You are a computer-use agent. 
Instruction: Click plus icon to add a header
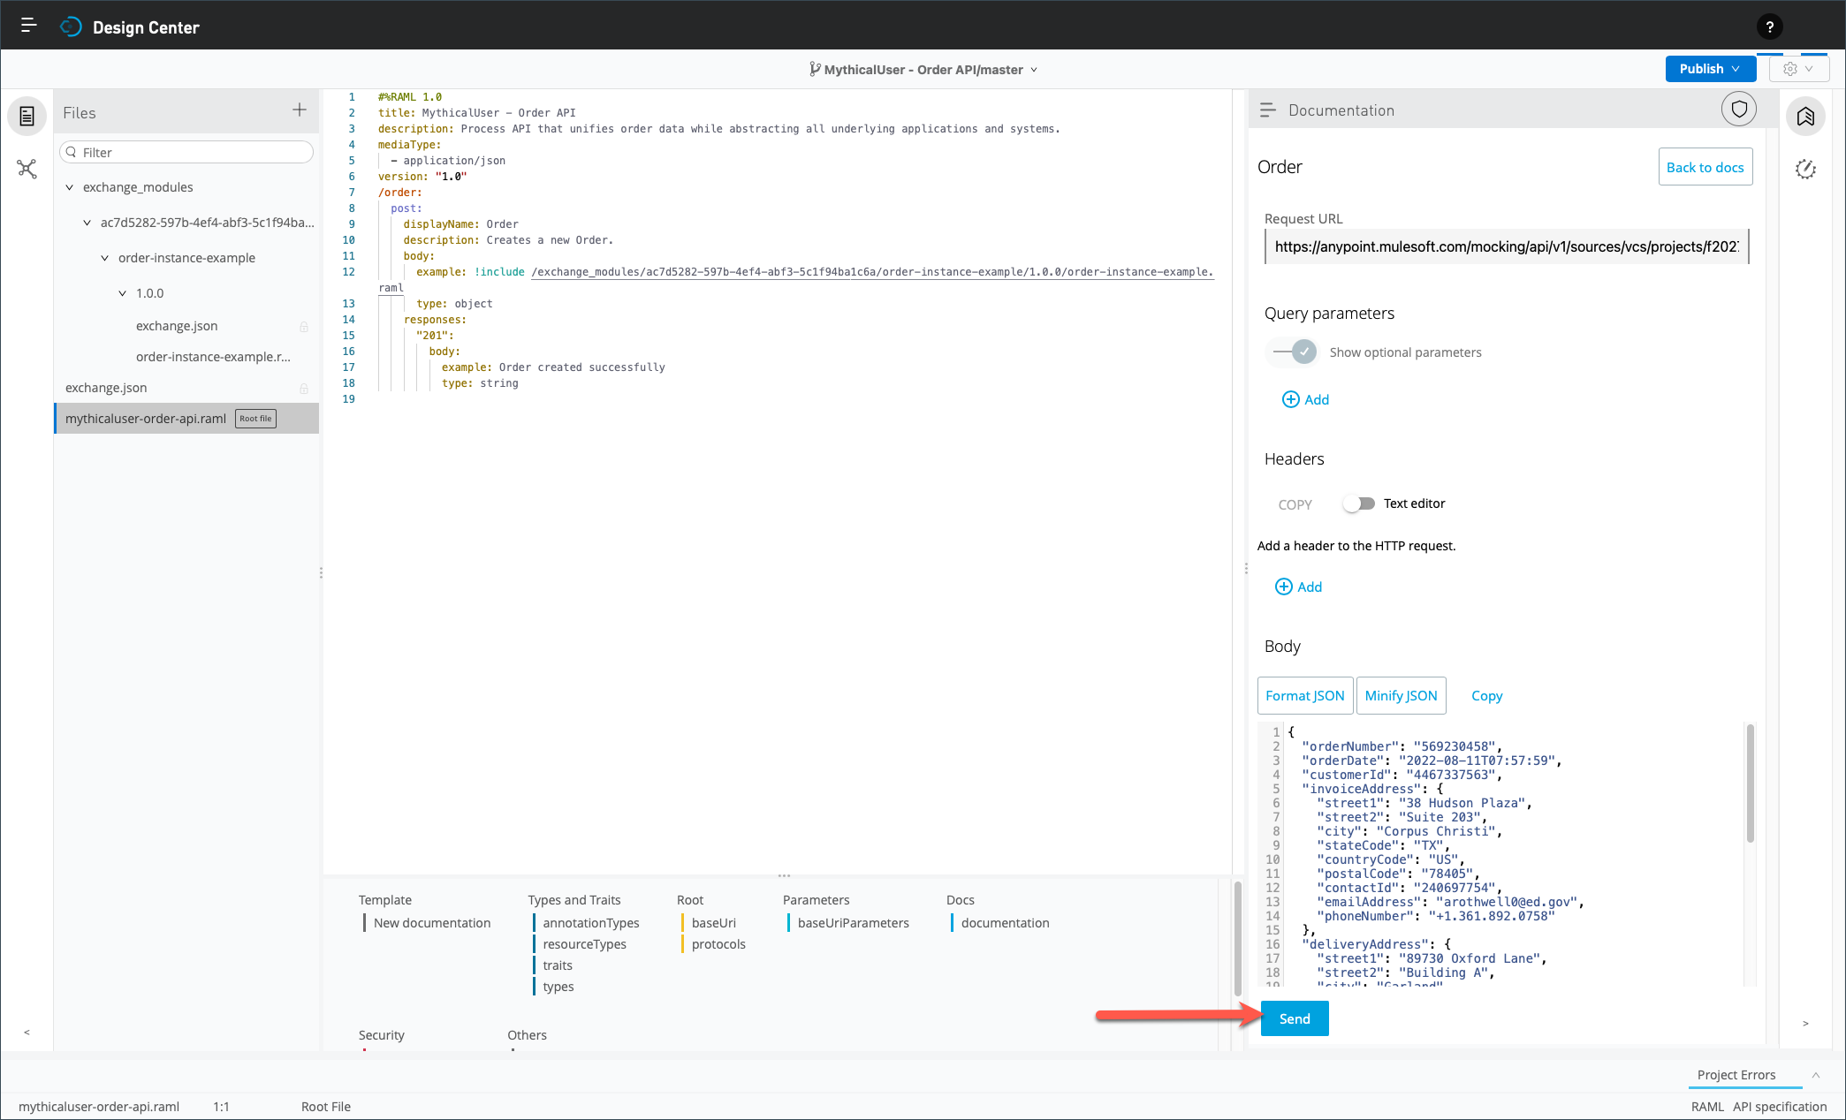point(1284,586)
